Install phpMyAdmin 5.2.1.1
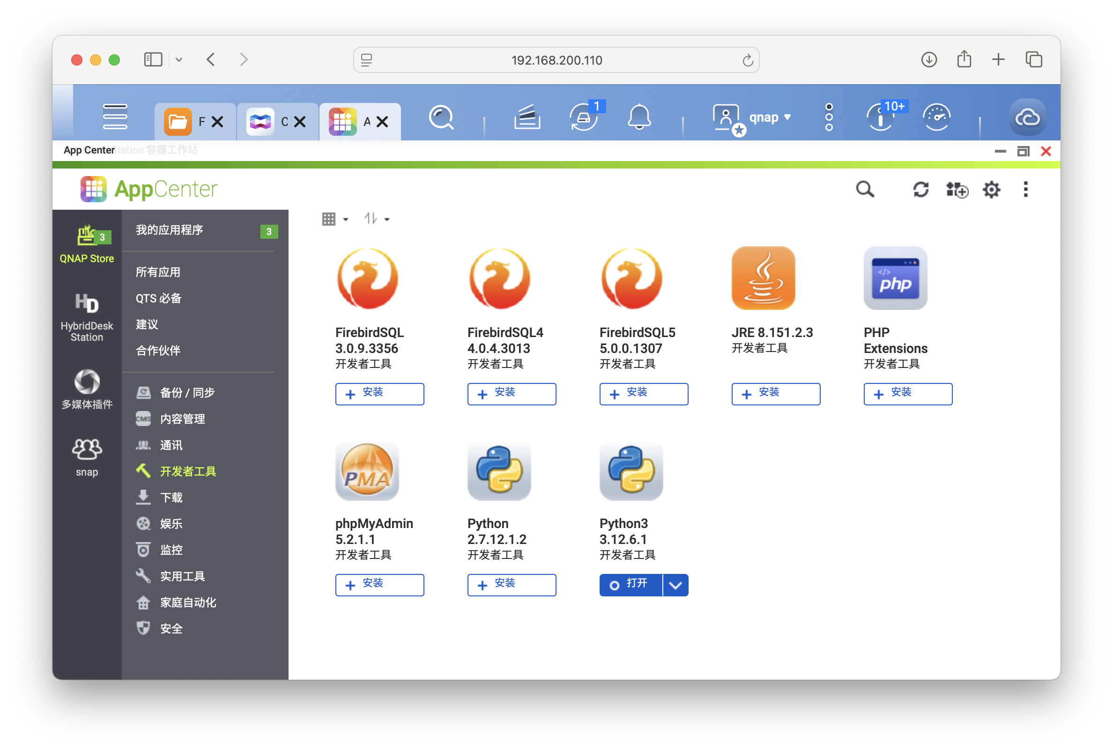Image resolution: width=1113 pixels, height=749 pixels. pyautogui.click(x=379, y=585)
